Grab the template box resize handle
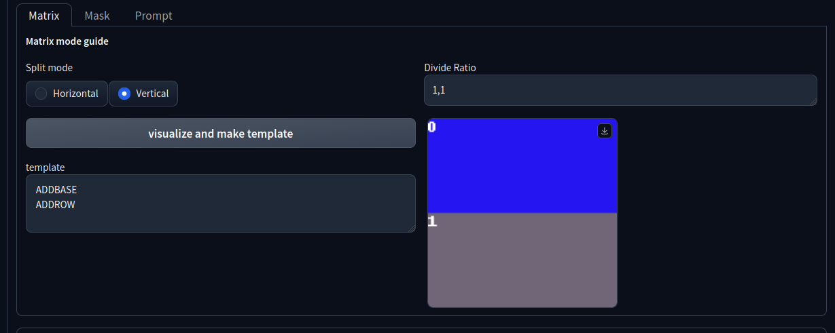The height and width of the screenshot is (333, 835). [x=412, y=229]
